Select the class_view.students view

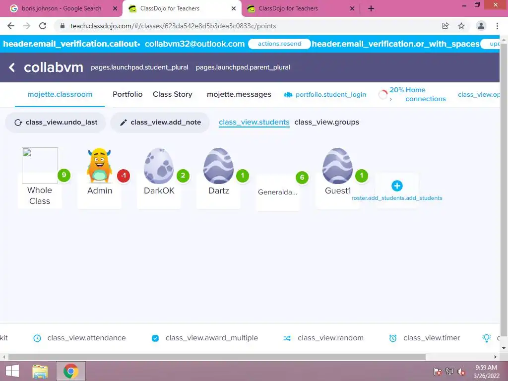254,123
